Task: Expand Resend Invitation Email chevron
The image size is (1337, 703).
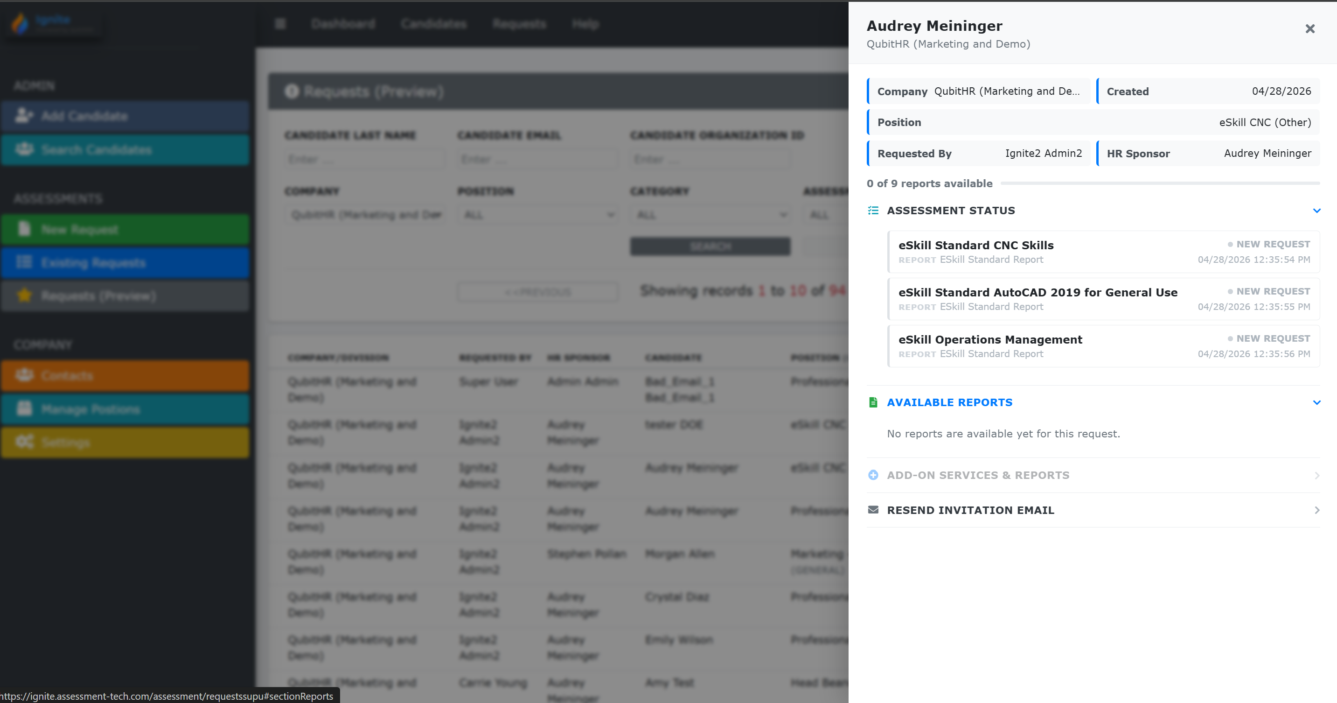Action: click(x=1317, y=510)
